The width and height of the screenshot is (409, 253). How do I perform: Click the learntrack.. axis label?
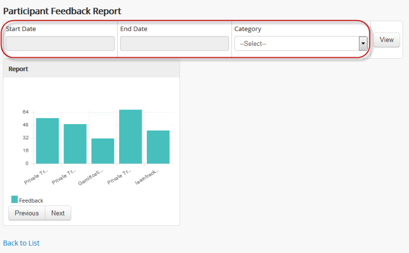tap(147, 177)
